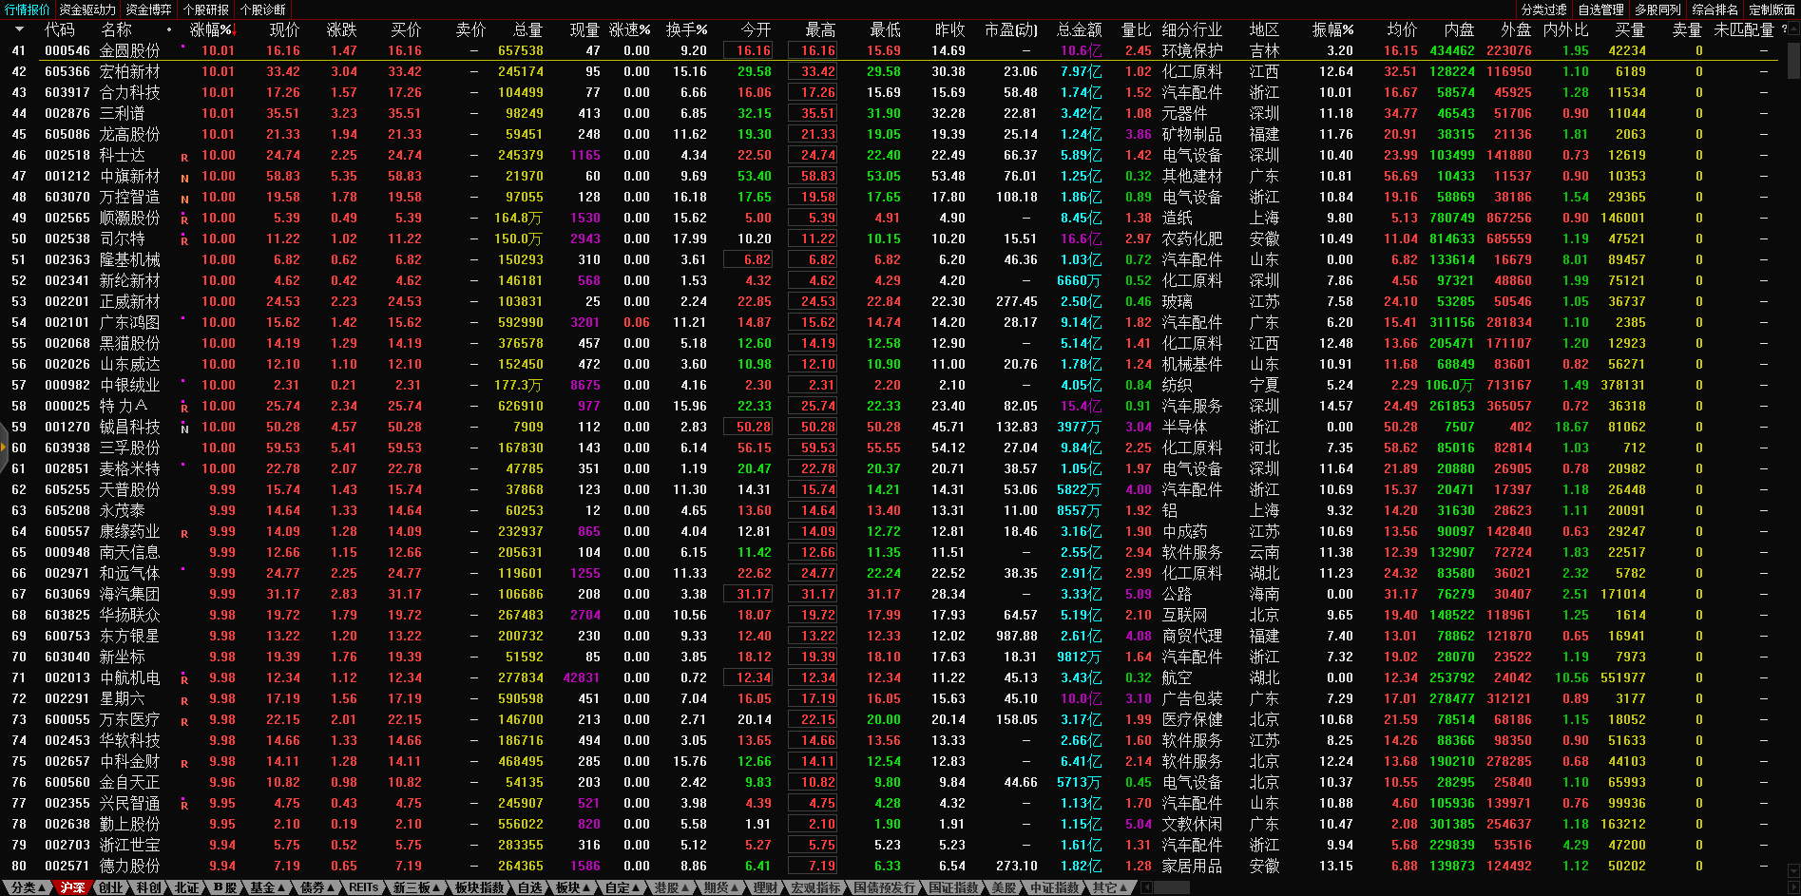Select the 金圆股份 stock row
The height and width of the screenshot is (896, 1801).
tap(130, 50)
